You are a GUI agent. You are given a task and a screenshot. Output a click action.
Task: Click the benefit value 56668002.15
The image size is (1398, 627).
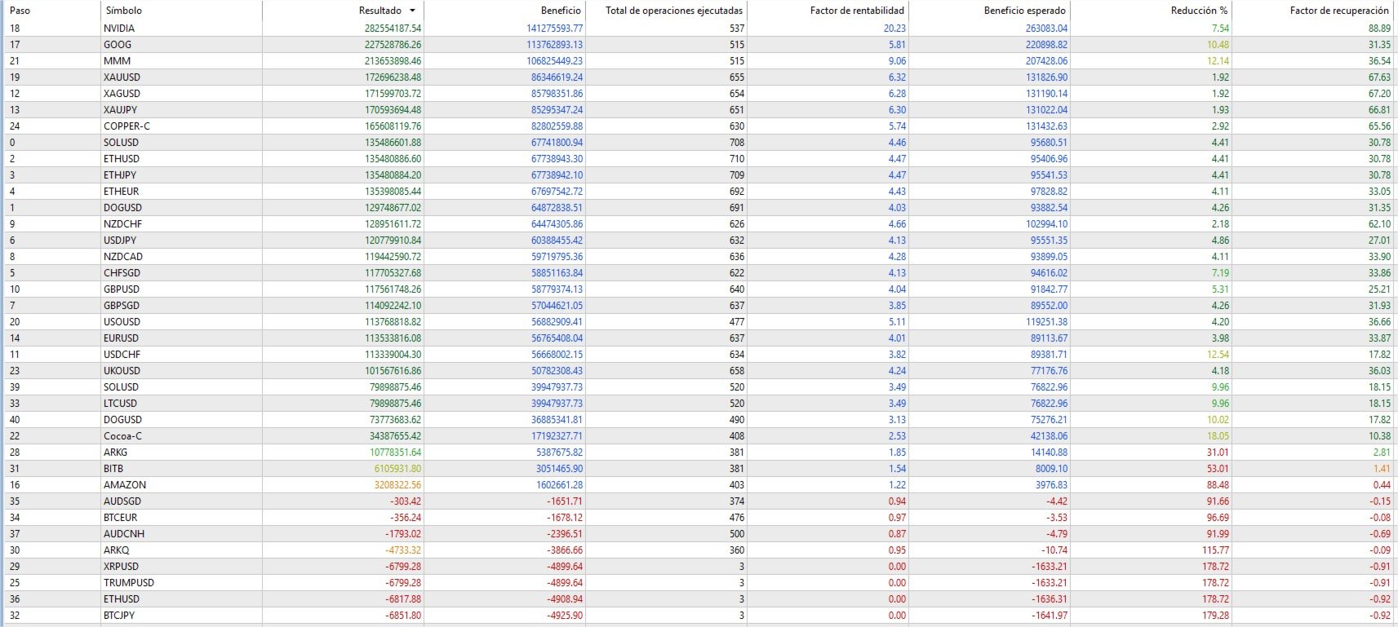557,354
